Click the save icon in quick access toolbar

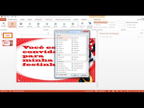point(5,17)
